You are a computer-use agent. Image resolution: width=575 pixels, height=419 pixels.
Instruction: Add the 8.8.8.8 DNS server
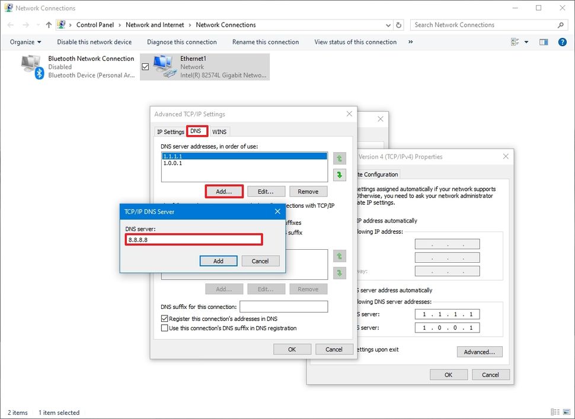(219, 260)
